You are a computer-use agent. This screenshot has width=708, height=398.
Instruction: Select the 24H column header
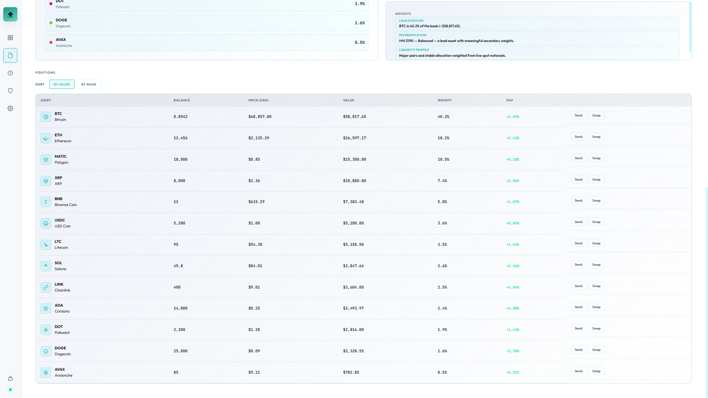pos(509,100)
